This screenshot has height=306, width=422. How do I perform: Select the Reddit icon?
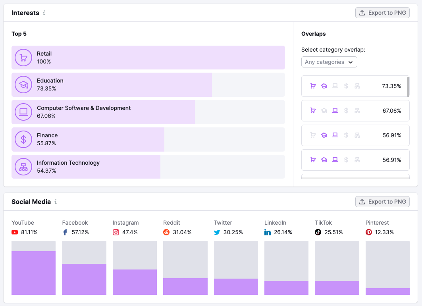[x=166, y=232]
